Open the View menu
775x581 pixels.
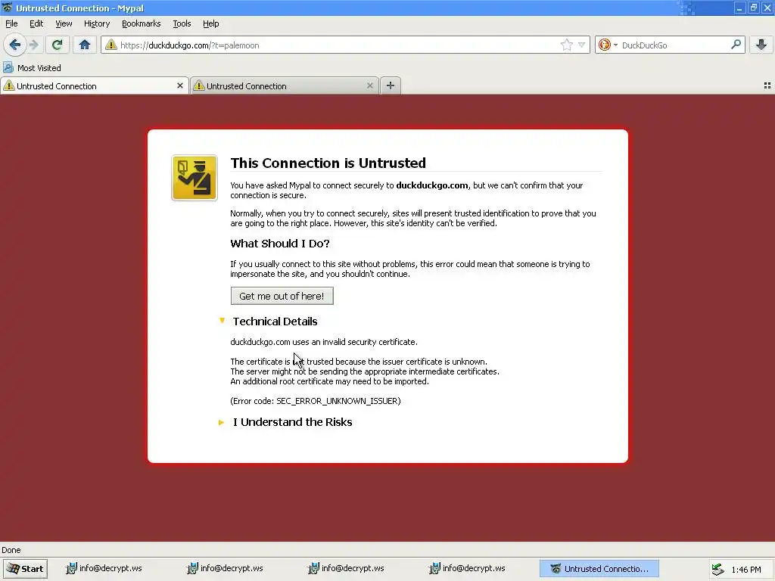pos(64,23)
